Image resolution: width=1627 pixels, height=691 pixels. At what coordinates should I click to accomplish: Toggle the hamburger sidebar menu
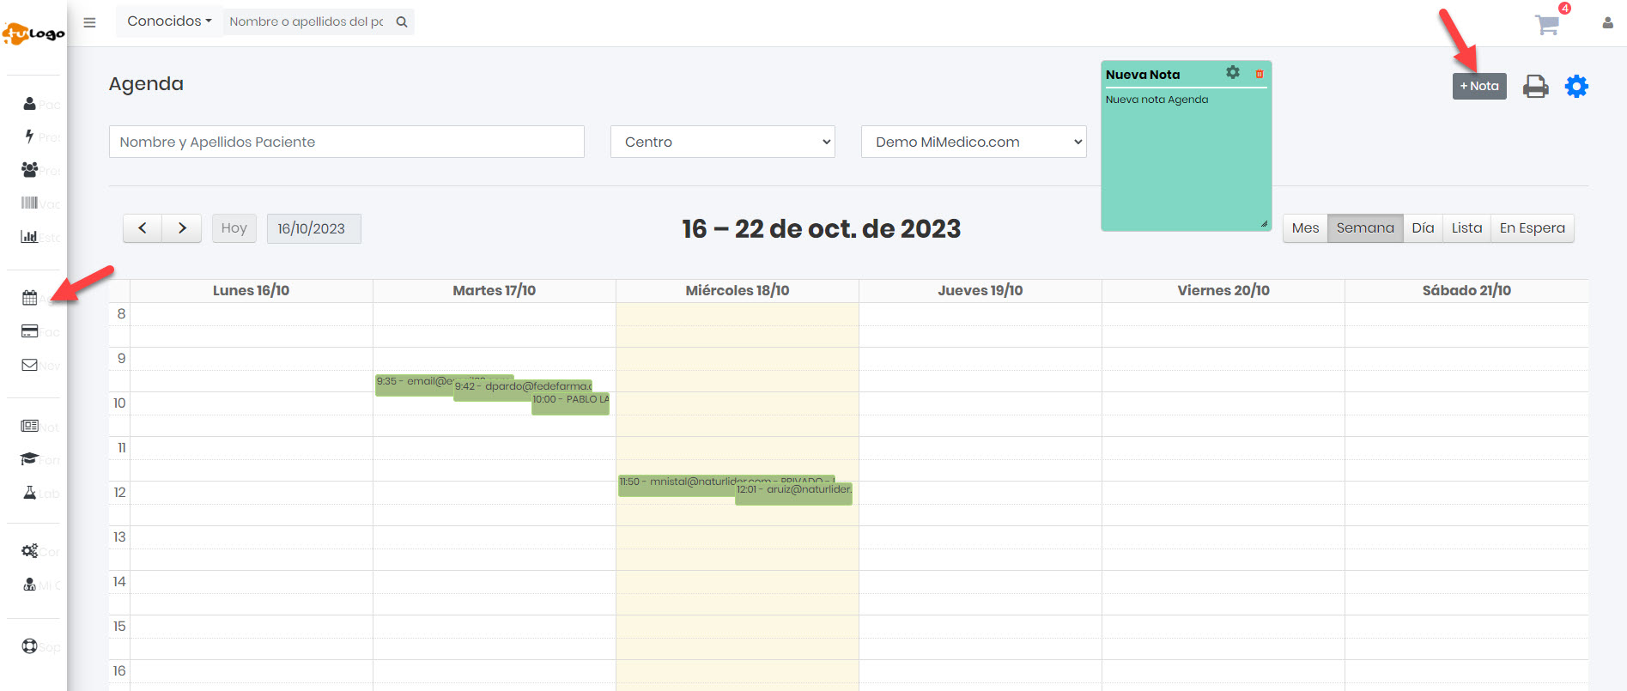pos(89,22)
